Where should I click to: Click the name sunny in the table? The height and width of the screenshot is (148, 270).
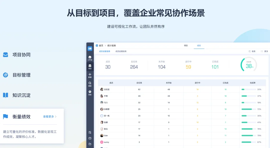[106, 142]
